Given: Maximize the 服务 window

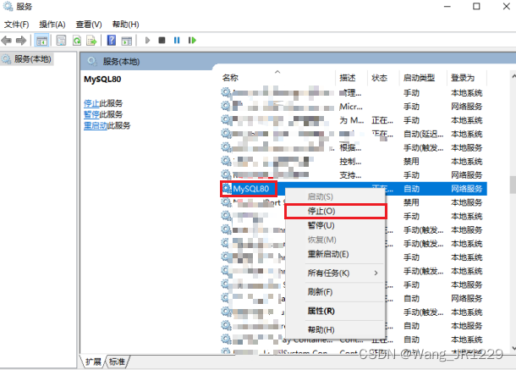Looking at the screenshot, I should 476,6.
